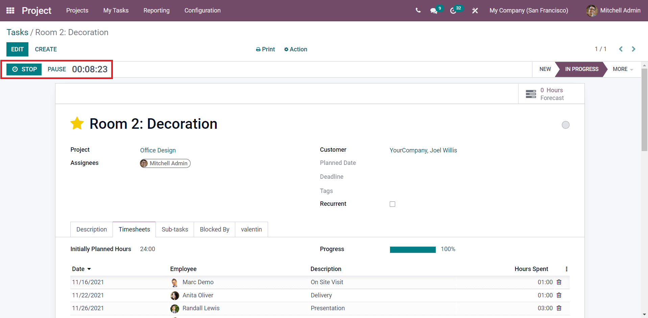Image resolution: width=648 pixels, height=318 pixels.
Task: Click the 03:00 hours spent cell
Action: tap(545, 308)
